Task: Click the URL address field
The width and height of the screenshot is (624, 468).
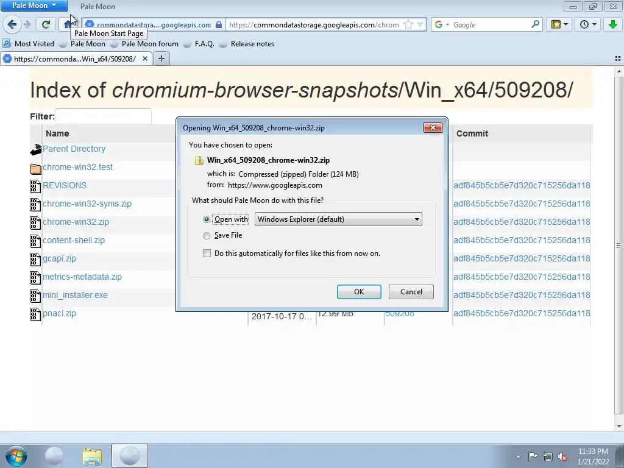Action: point(314,24)
